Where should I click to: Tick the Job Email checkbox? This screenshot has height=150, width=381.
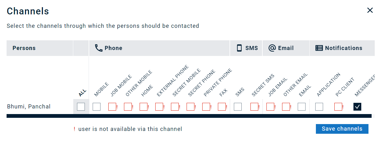(x=270, y=107)
